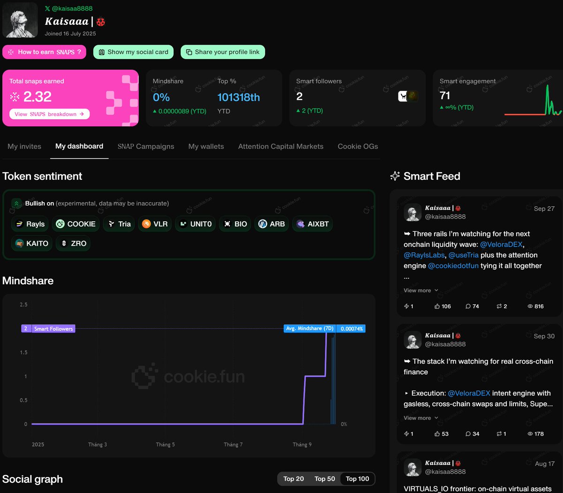Click Smart engagement sparkline chart

point(533,100)
